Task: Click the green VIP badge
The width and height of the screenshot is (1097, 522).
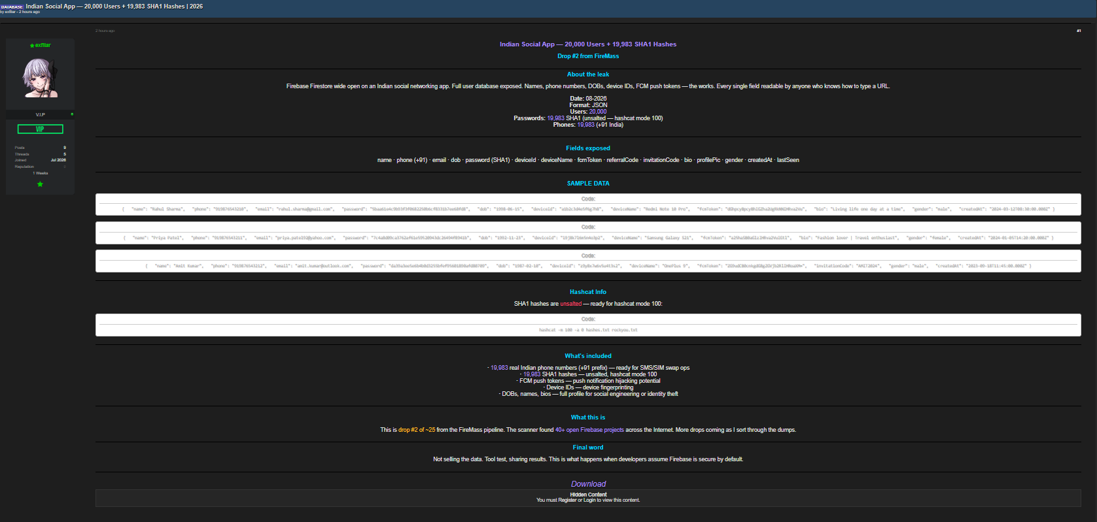Action: coord(40,129)
